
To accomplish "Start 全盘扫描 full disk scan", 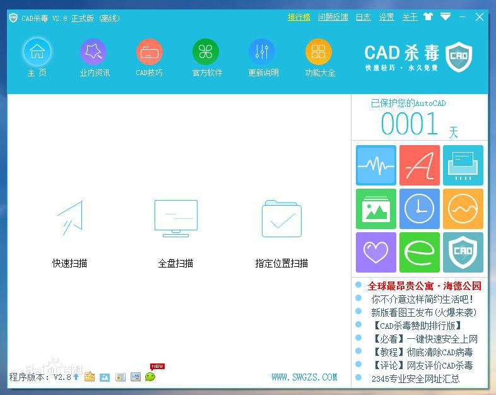I will tap(175, 234).
